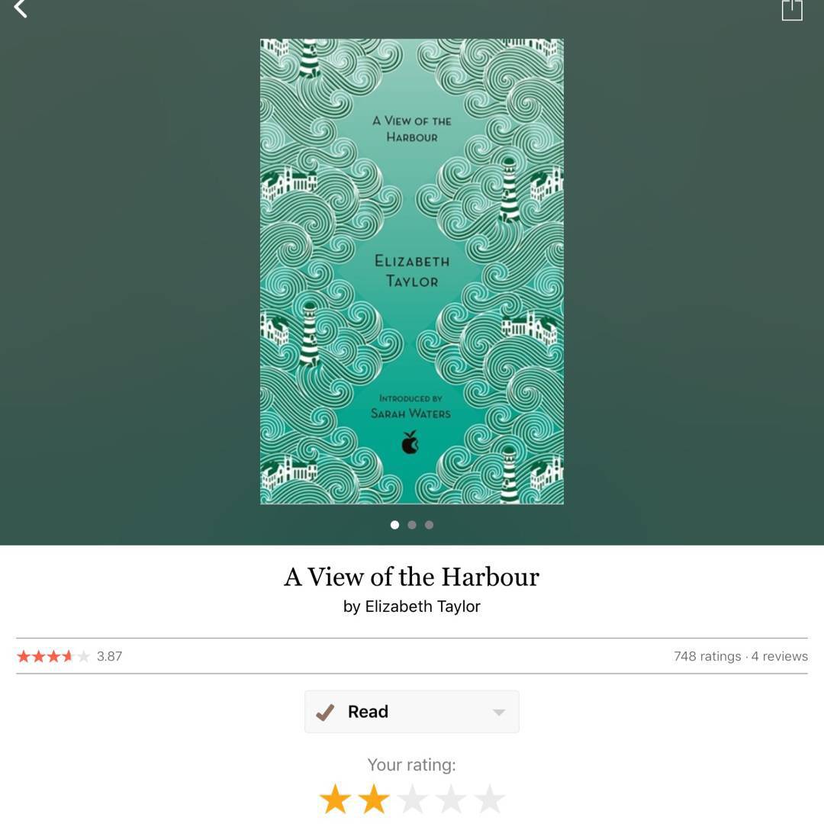Set your rating to two stars
824x824 pixels.
point(374,799)
